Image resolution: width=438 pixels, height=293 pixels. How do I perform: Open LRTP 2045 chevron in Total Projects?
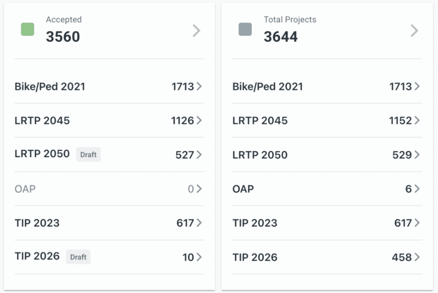pos(417,120)
